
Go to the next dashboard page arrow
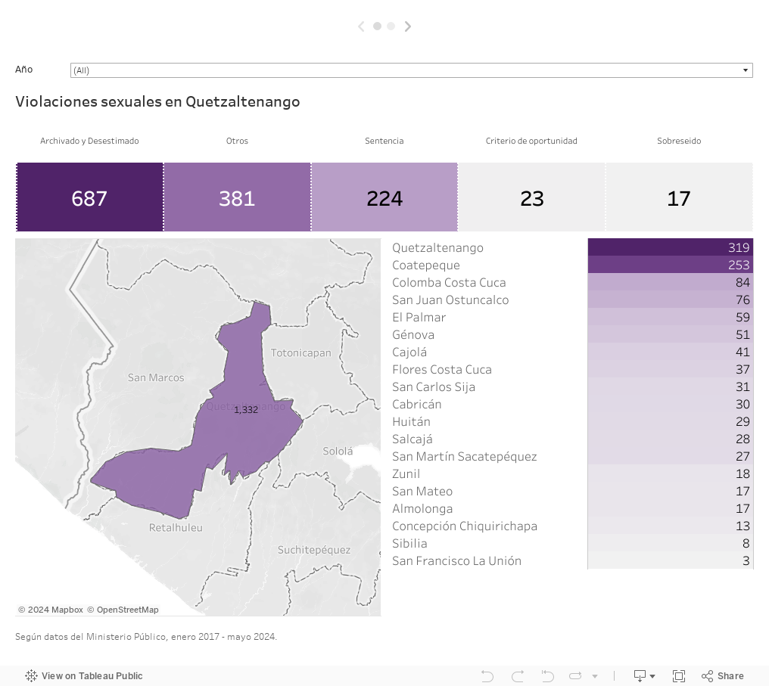pos(408,26)
